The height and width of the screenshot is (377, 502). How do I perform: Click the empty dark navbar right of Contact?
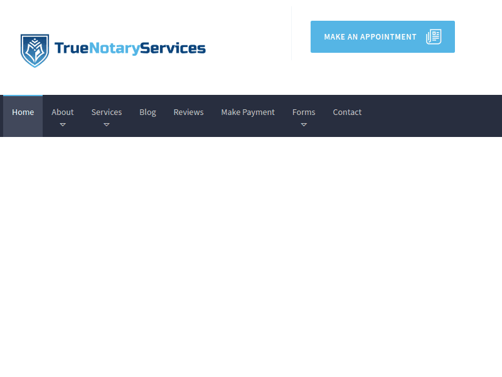433,116
